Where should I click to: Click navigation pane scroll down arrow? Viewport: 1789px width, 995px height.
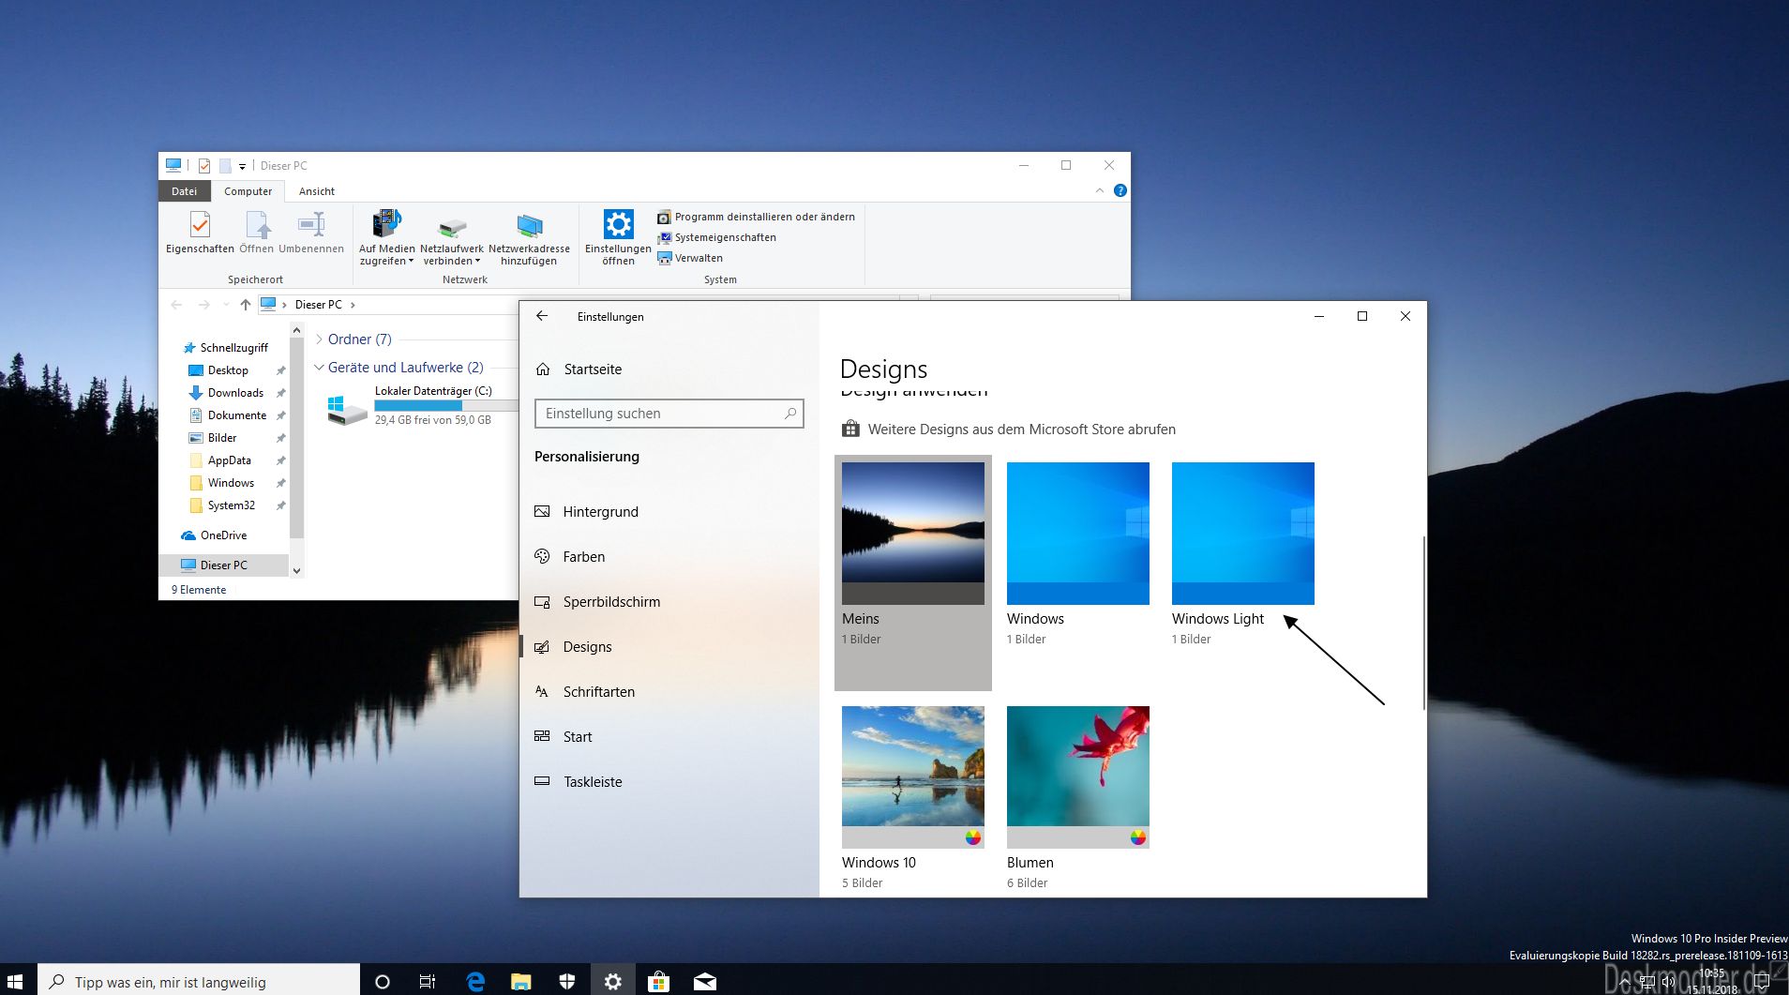pyautogui.click(x=297, y=570)
